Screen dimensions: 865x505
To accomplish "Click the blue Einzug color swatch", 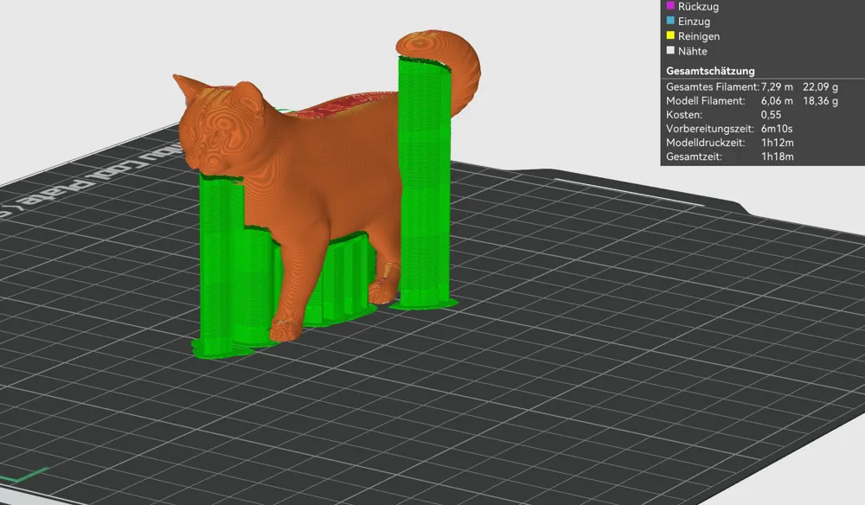I will pos(670,21).
